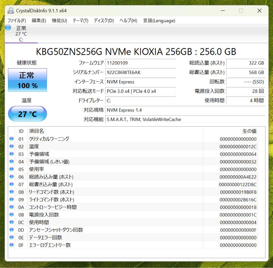Open the 言語(Language) menu
This screenshot has width=273, height=268.
pyautogui.click(x=159, y=20)
